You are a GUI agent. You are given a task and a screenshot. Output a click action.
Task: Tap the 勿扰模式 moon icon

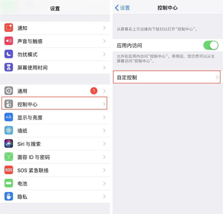tap(9, 54)
